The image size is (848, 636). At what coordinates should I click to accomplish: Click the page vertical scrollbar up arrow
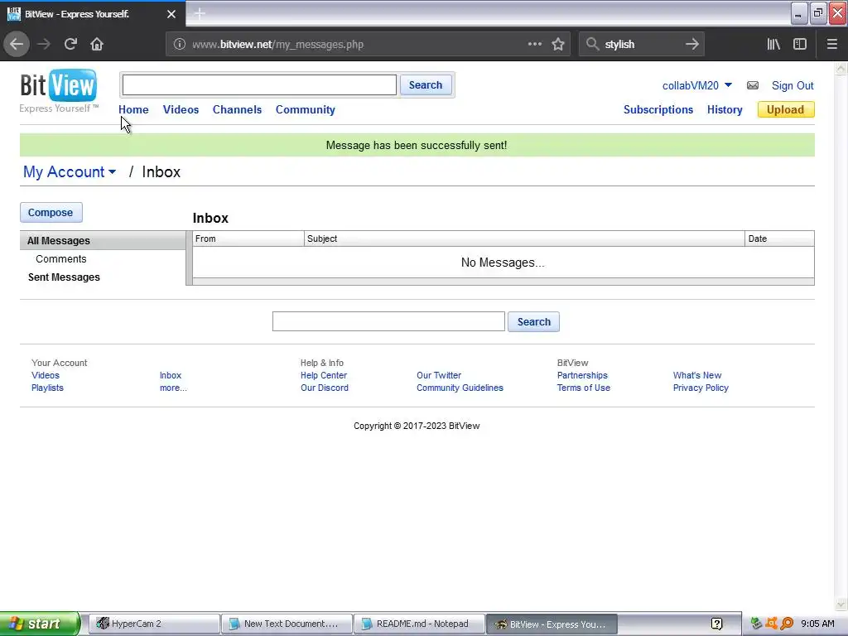[x=841, y=69]
